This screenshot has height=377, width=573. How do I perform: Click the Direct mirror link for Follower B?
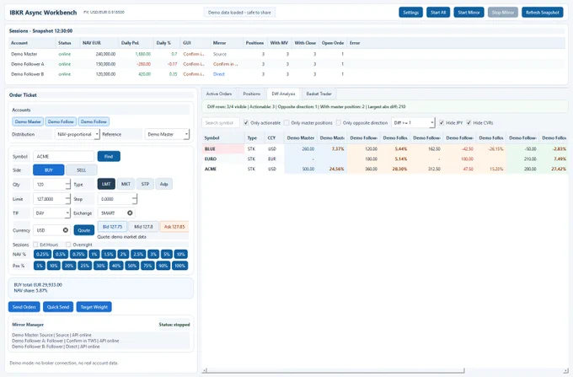(x=218, y=74)
